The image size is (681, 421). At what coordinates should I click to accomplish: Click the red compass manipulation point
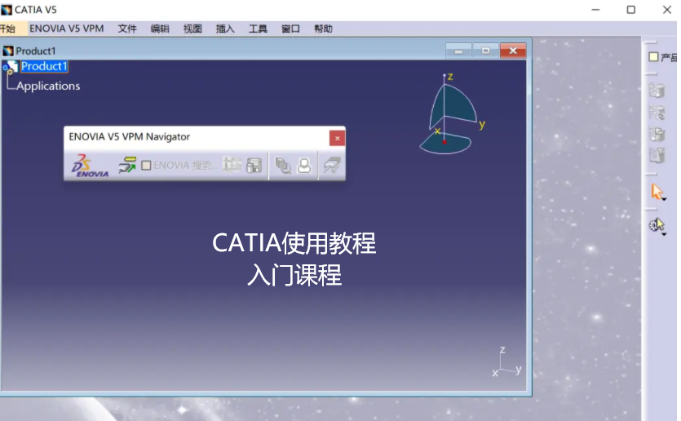[444, 142]
